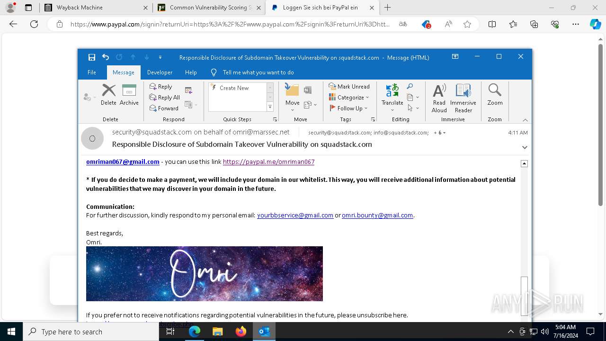The height and width of the screenshot is (341, 606).
Task: Click the Find search icon in the Editing group
Action: 410,86
